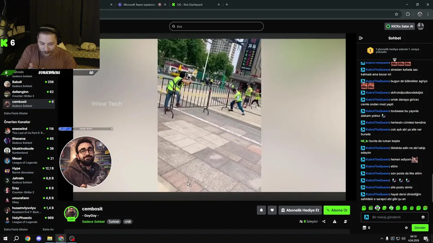
Task: Click the green Abone Ol button
Action: tap(337, 210)
